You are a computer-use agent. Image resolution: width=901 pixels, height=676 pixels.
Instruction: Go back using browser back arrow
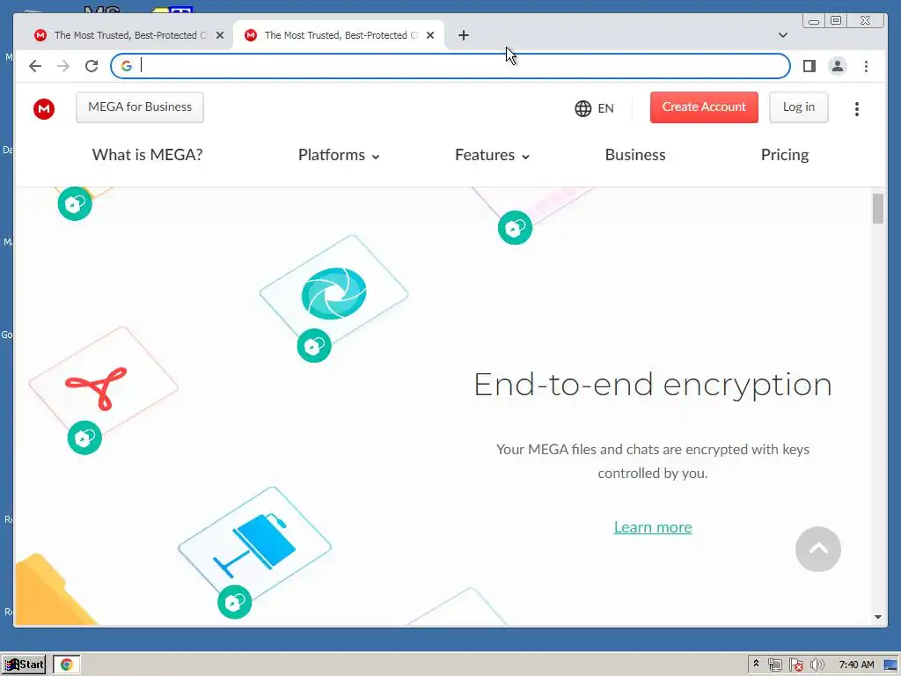click(35, 66)
